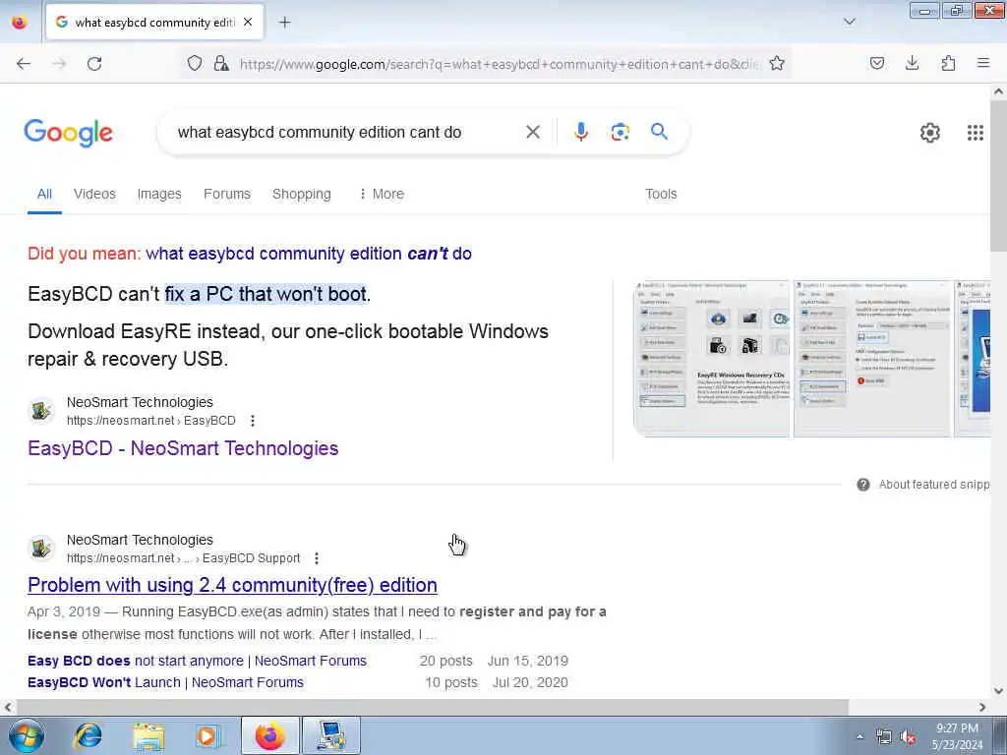Clear the Google search box text
The height and width of the screenshot is (755, 1007).
click(532, 133)
